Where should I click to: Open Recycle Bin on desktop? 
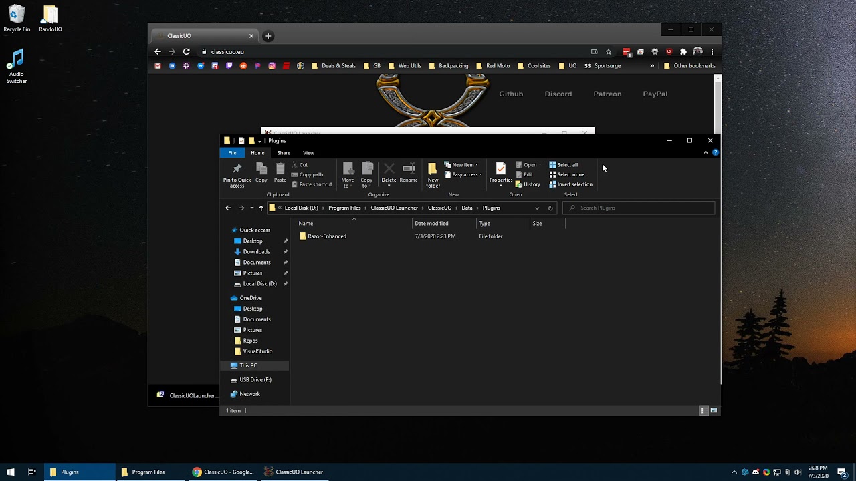(17, 19)
